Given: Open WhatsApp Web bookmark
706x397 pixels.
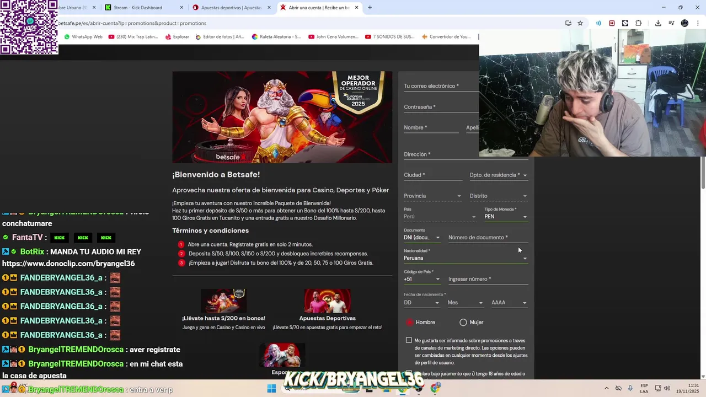Looking at the screenshot, I should click(83, 37).
